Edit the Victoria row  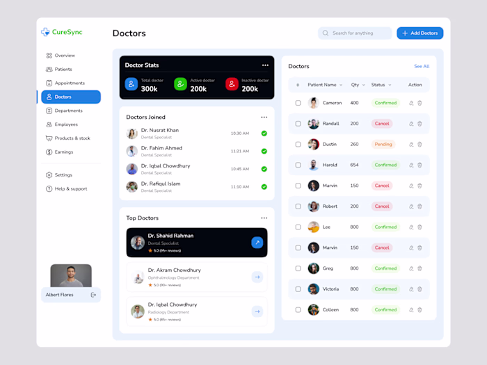click(411, 289)
